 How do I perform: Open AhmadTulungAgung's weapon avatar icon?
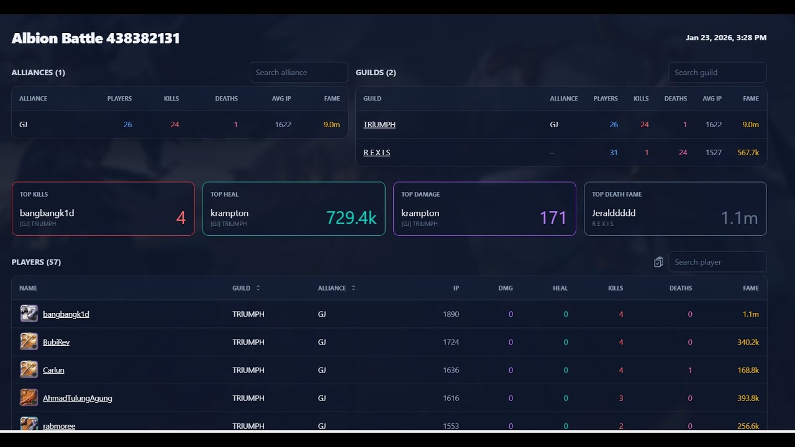tap(29, 397)
